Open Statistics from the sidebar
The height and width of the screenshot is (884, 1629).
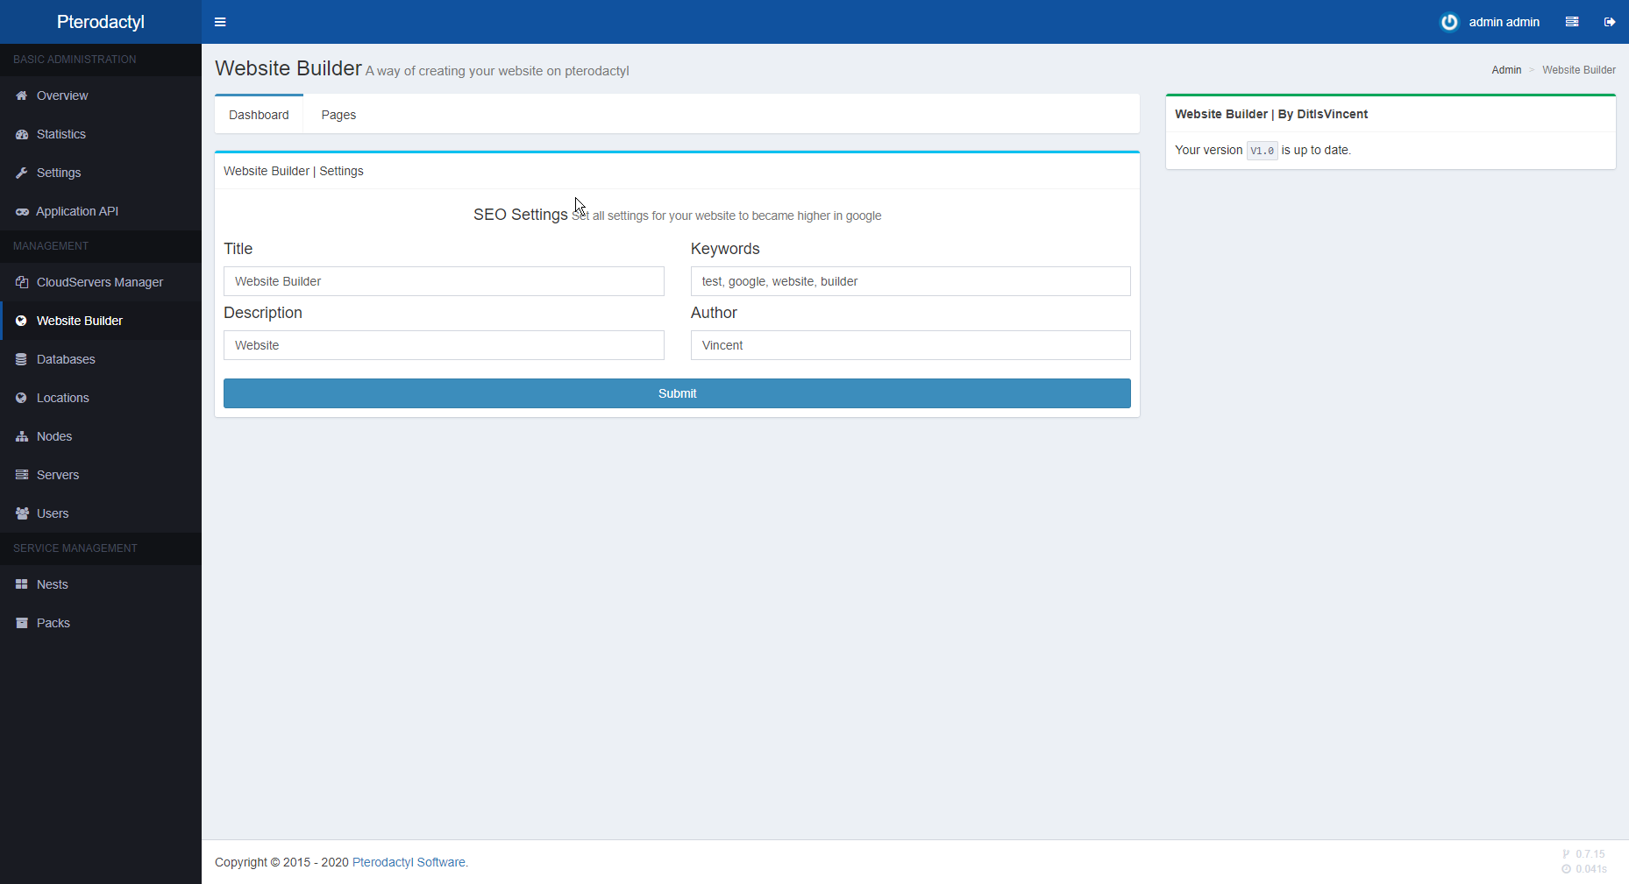click(61, 134)
